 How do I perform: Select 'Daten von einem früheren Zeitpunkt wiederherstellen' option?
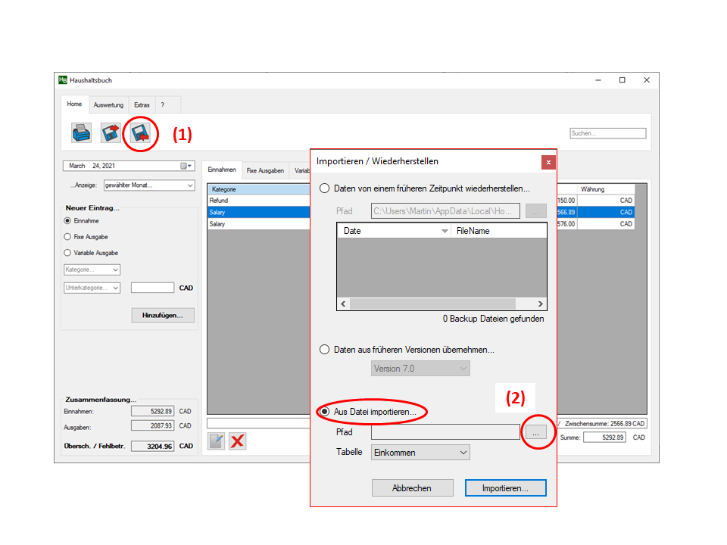coord(325,188)
